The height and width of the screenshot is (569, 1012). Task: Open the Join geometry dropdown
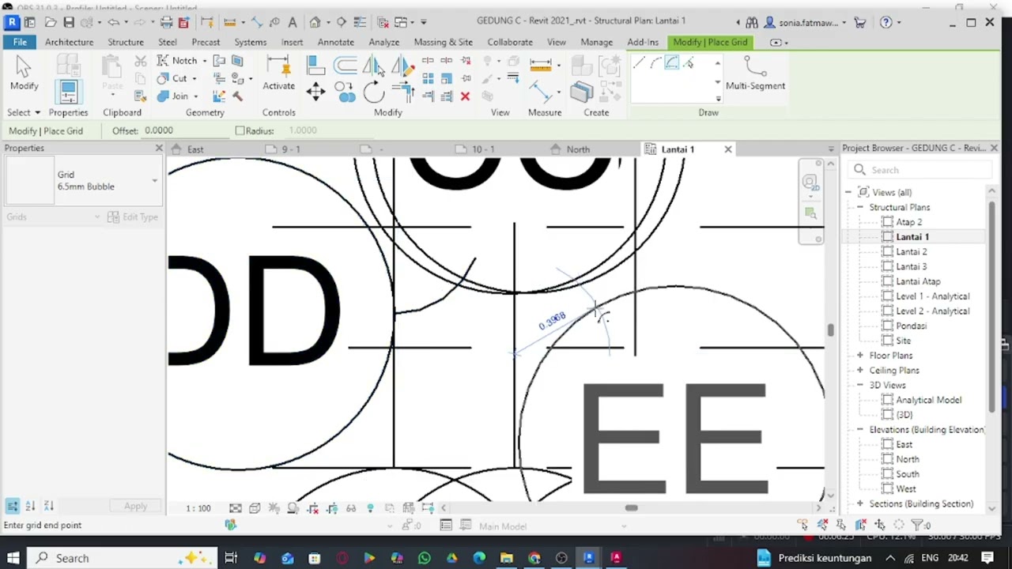point(195,96)
